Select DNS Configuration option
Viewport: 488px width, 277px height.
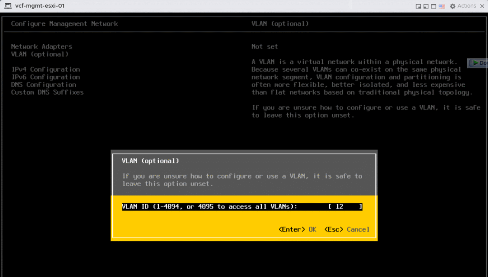(x=43, y=85)
